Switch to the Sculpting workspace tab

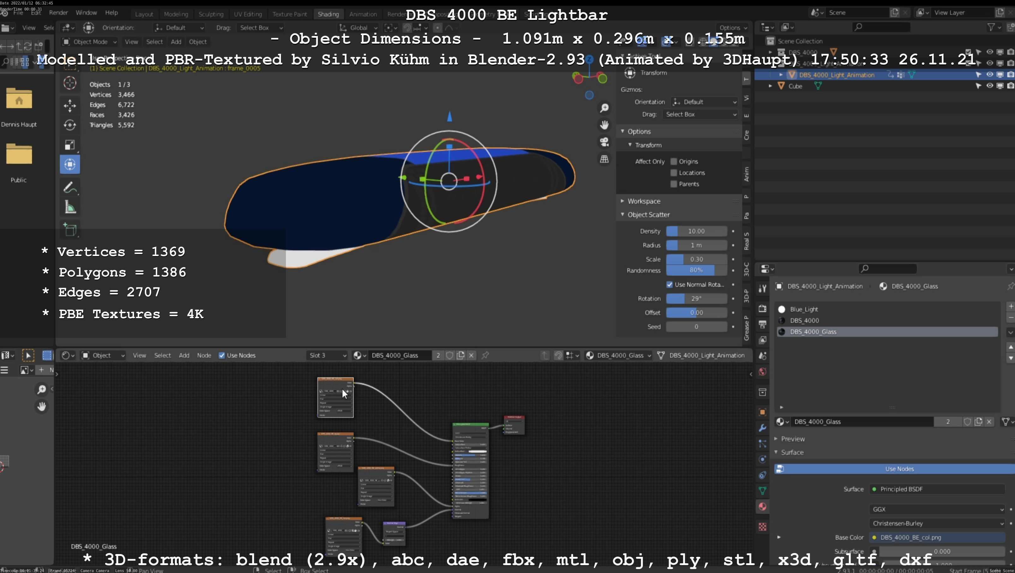coord(211,14)
